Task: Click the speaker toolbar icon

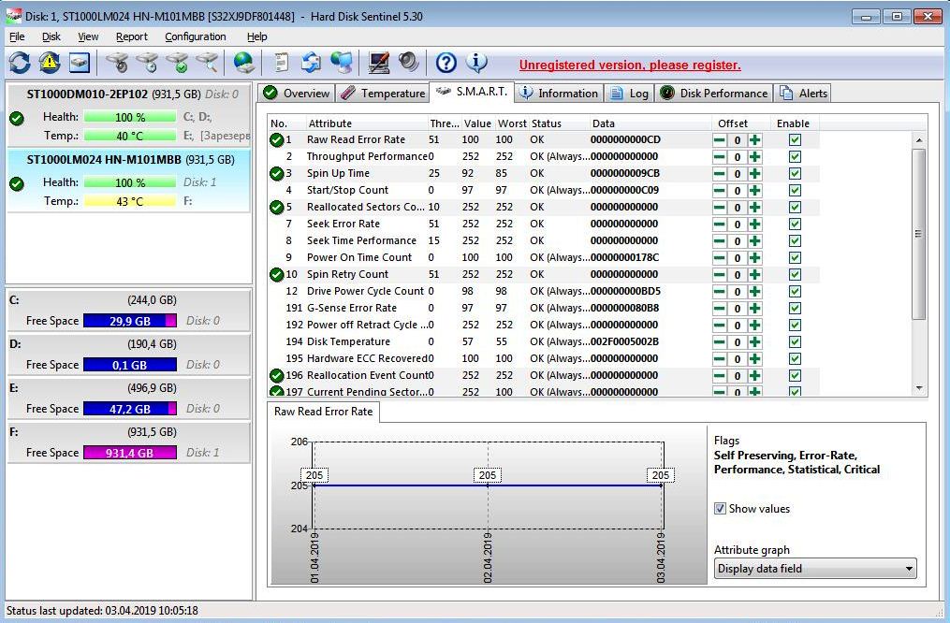Action: point(409,63)
